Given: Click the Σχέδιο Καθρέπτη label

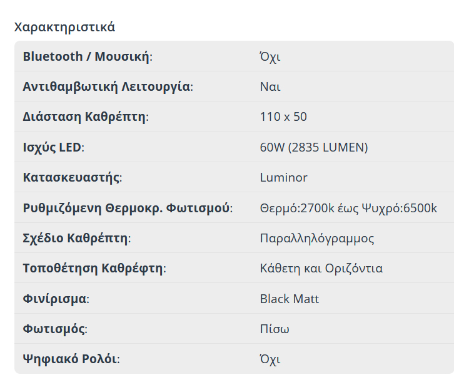Looking at the screenshot, I should point(76,238).
